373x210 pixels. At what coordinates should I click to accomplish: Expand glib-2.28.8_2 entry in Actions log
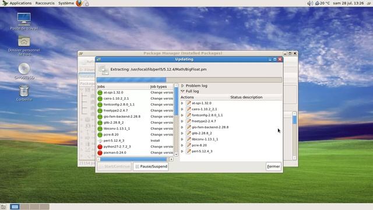point(182,134)
